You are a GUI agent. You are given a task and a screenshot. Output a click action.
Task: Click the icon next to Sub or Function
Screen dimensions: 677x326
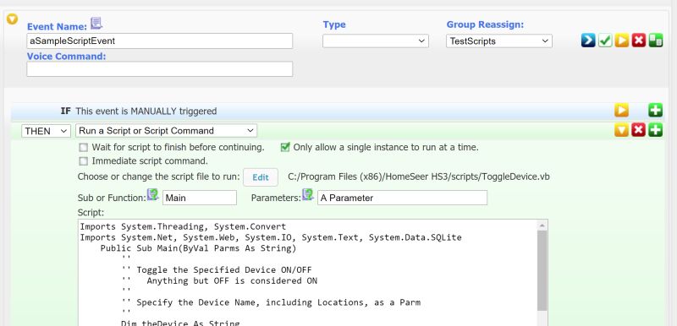[153, 194]
